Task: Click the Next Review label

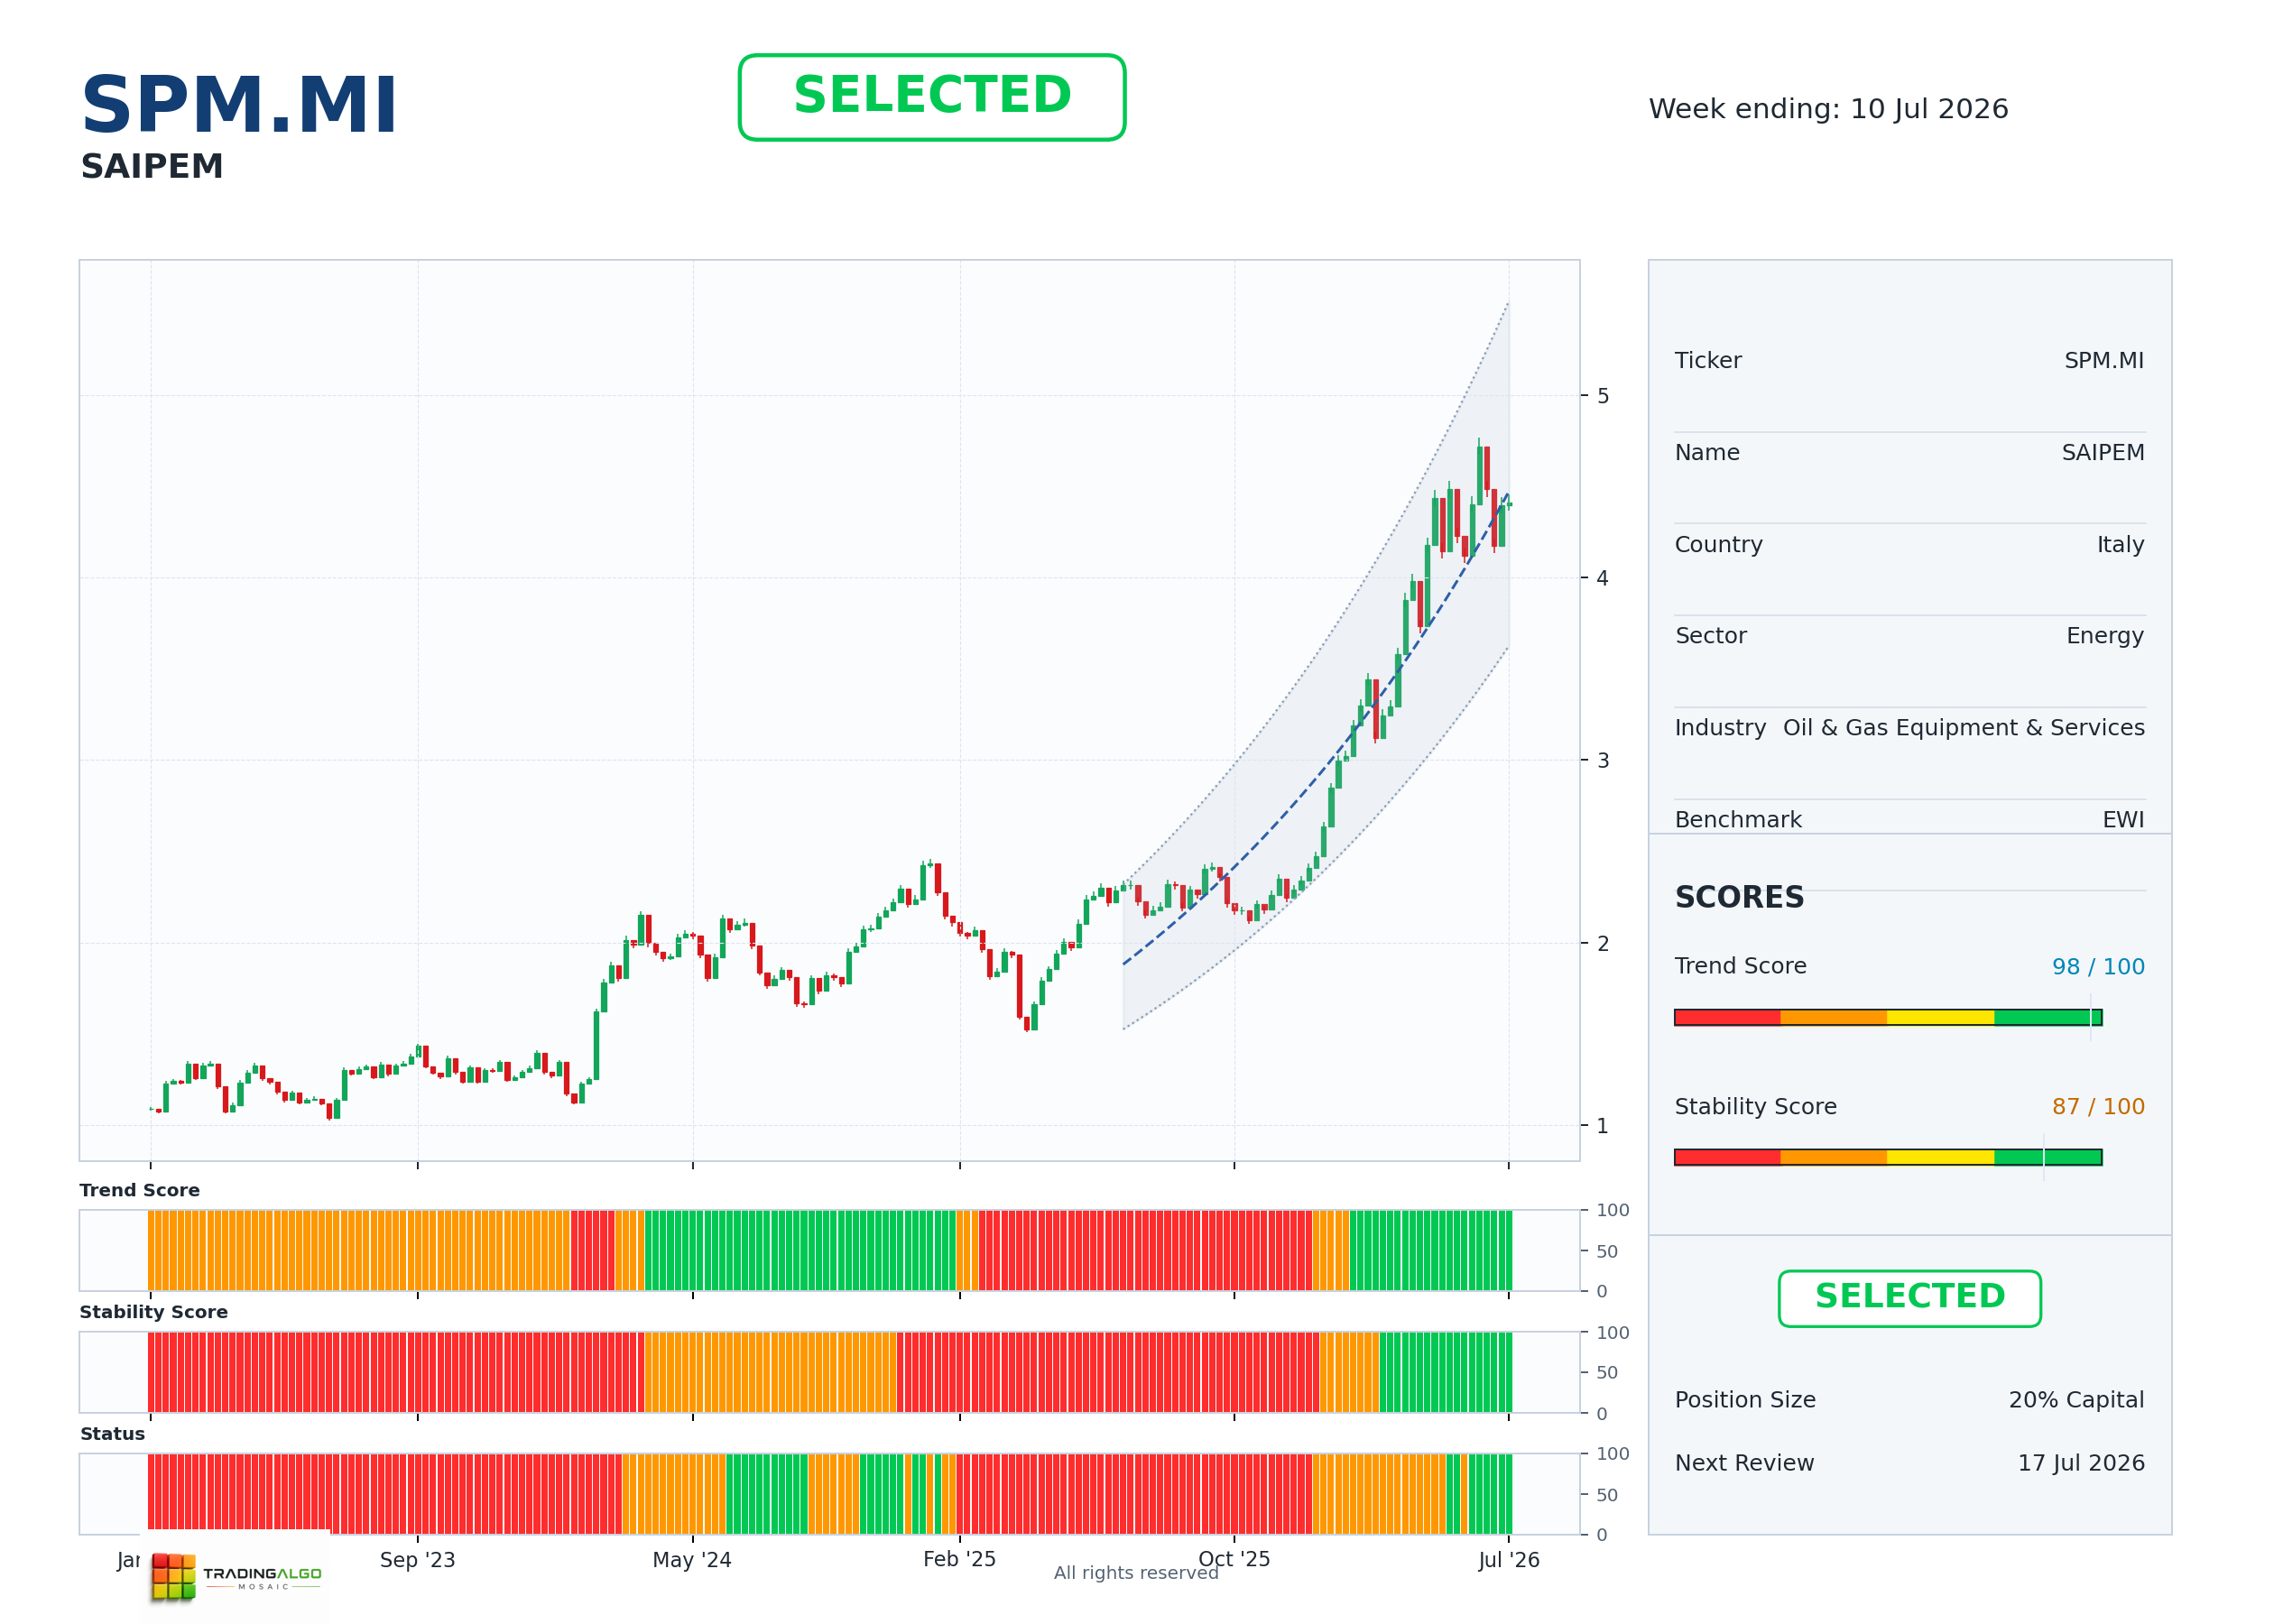Action: pyautogui.click(x=1744, y=1463)
